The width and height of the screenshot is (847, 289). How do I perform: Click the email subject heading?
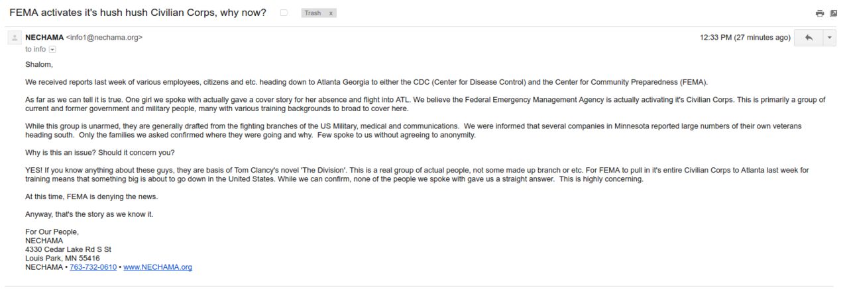pyautogui.click(x=138, y=13)
